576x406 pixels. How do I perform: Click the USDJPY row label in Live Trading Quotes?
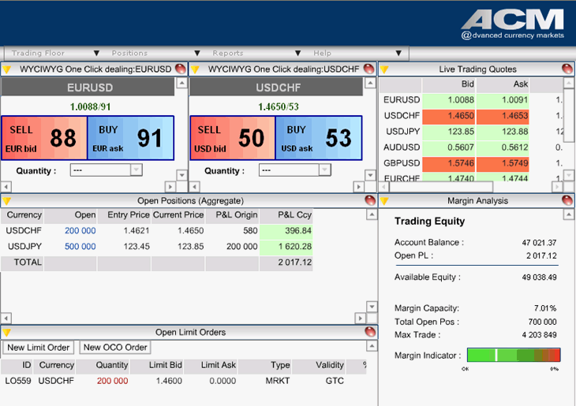(x=402, y=132)
